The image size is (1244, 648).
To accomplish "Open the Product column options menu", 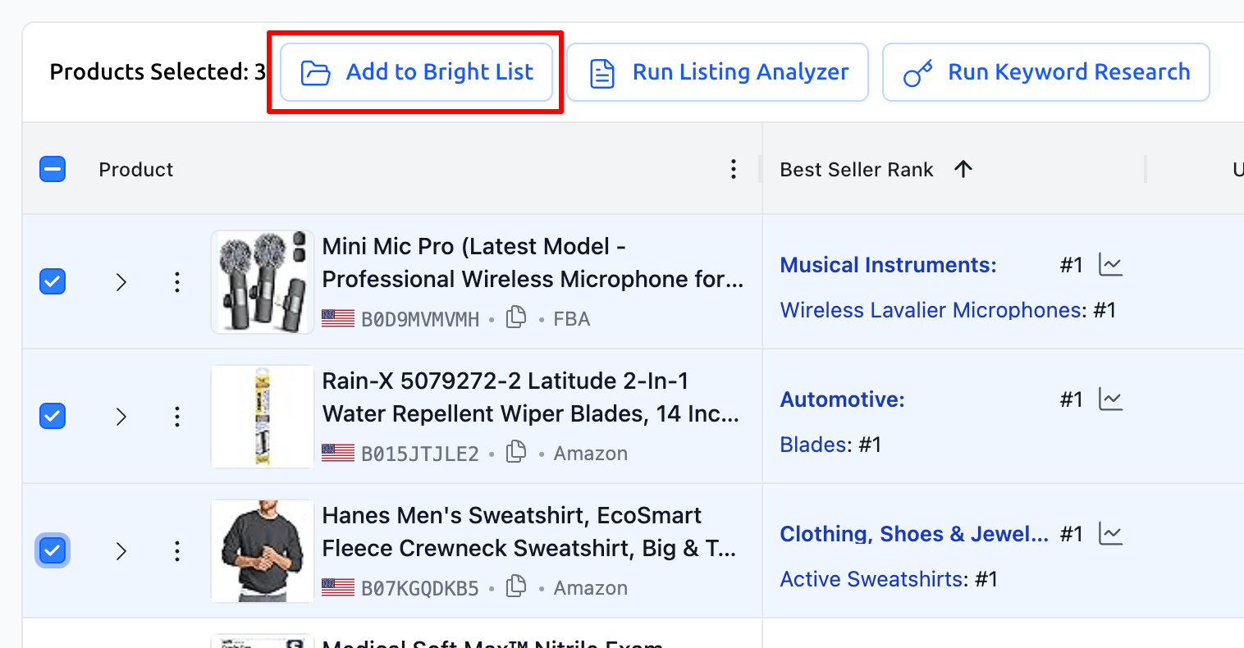I will pyautogui.click(x=734, y=168).
